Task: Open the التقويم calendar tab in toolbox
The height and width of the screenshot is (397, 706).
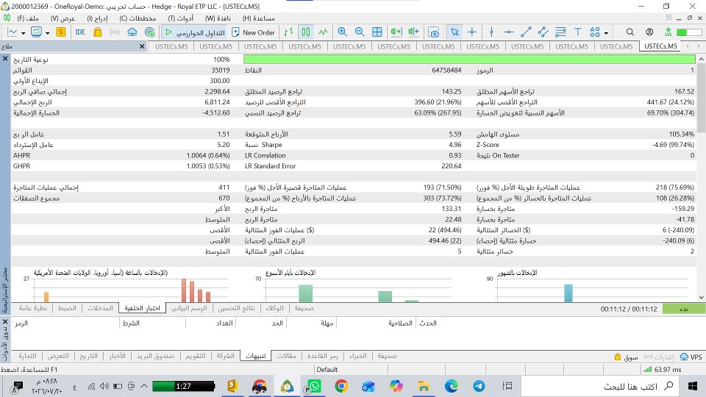Action: coord(196,356)
